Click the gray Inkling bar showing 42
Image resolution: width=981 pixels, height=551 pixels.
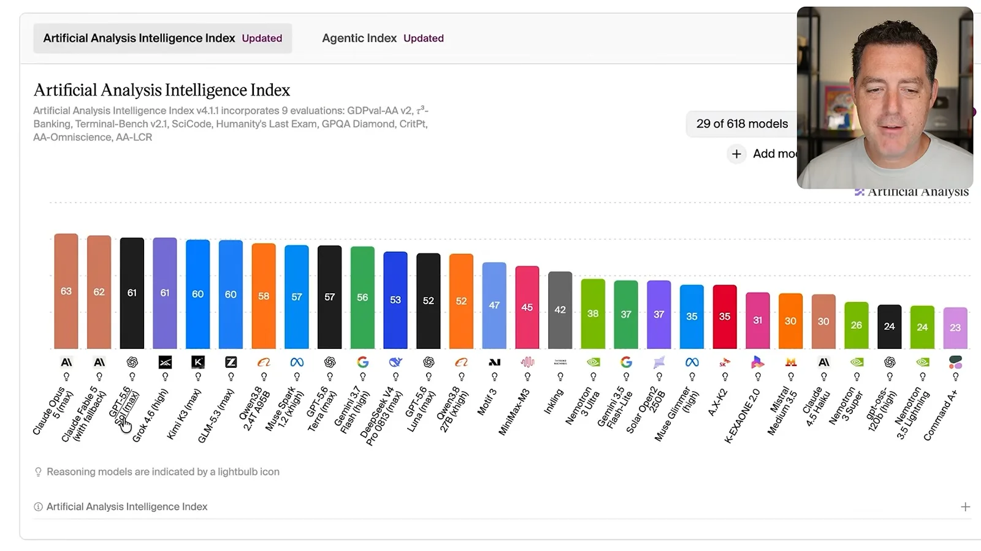pyautogui.click(x=560, y=310)
